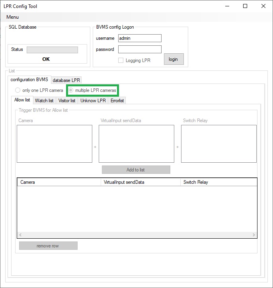Image resolution: width=273 pixels, height=288 pixels.
Task: Click the remove row button
Action: click(48, 246)
